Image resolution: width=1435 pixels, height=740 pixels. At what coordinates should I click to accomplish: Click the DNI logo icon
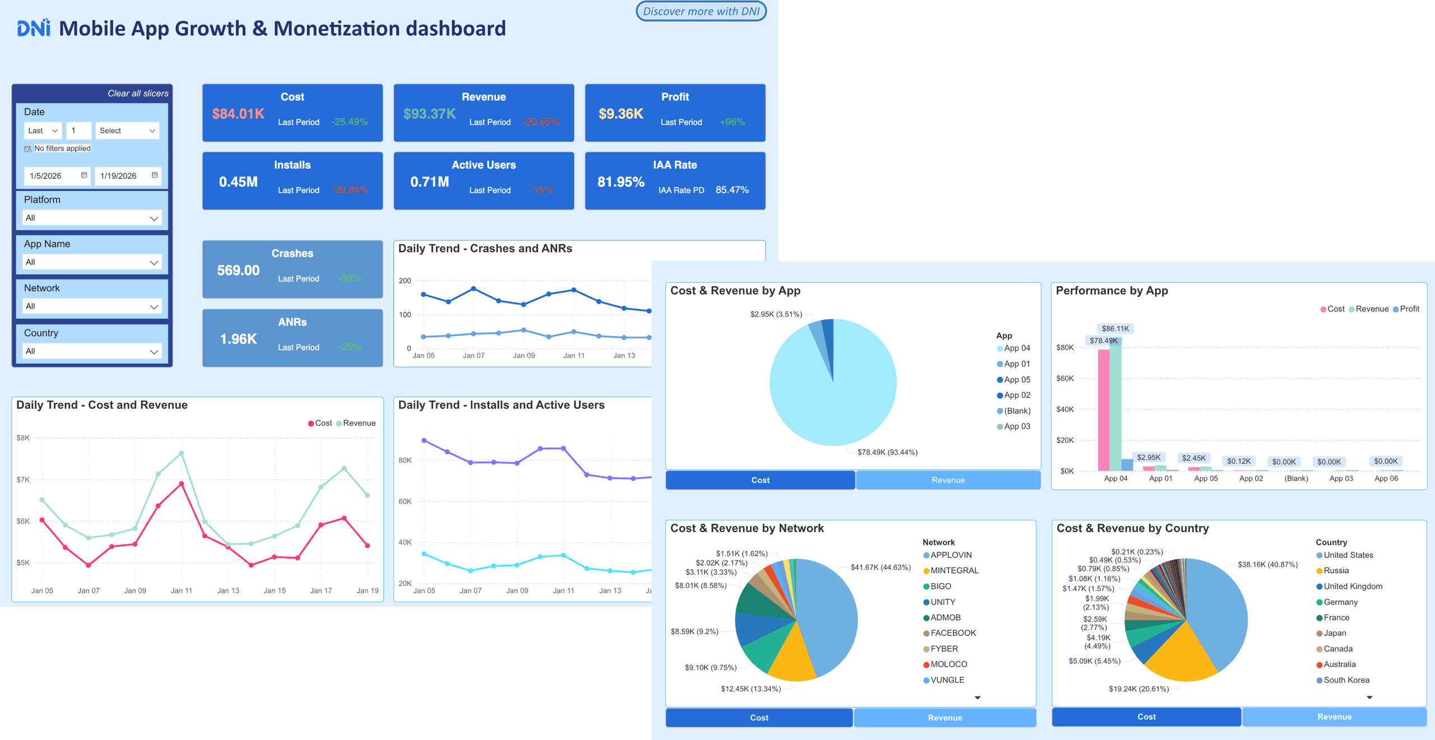click(34, 28)
